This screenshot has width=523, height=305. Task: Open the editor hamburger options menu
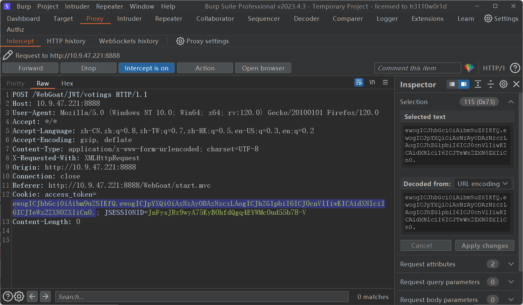(x=385, y=82)
